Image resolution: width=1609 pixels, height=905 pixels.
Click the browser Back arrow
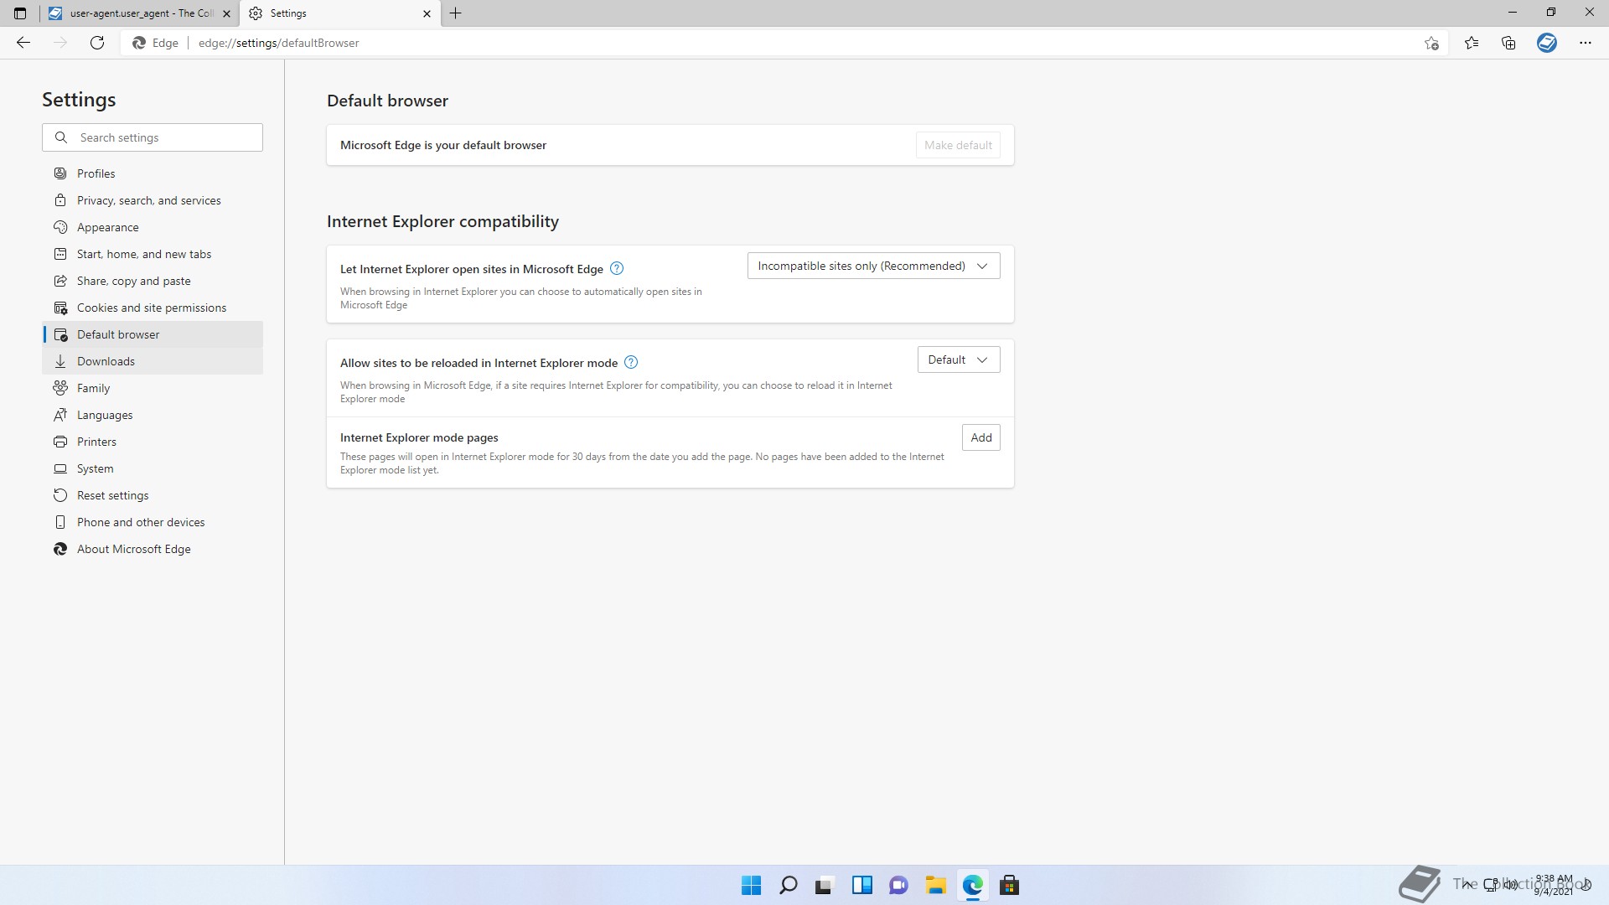click(23, 43)
